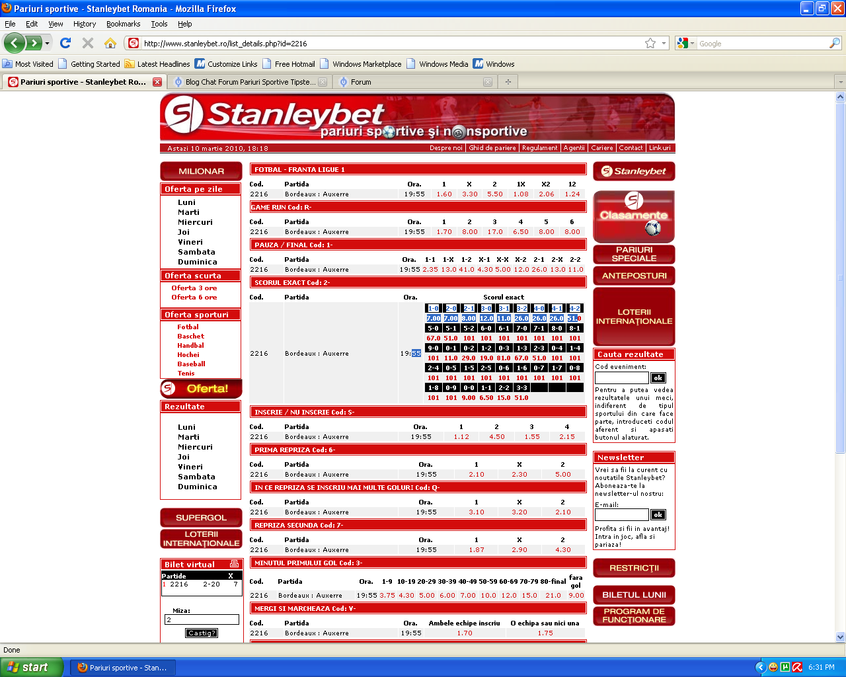The image size is (846, 677).
Task: Open the Windows Start button
Action: [32, 667]
